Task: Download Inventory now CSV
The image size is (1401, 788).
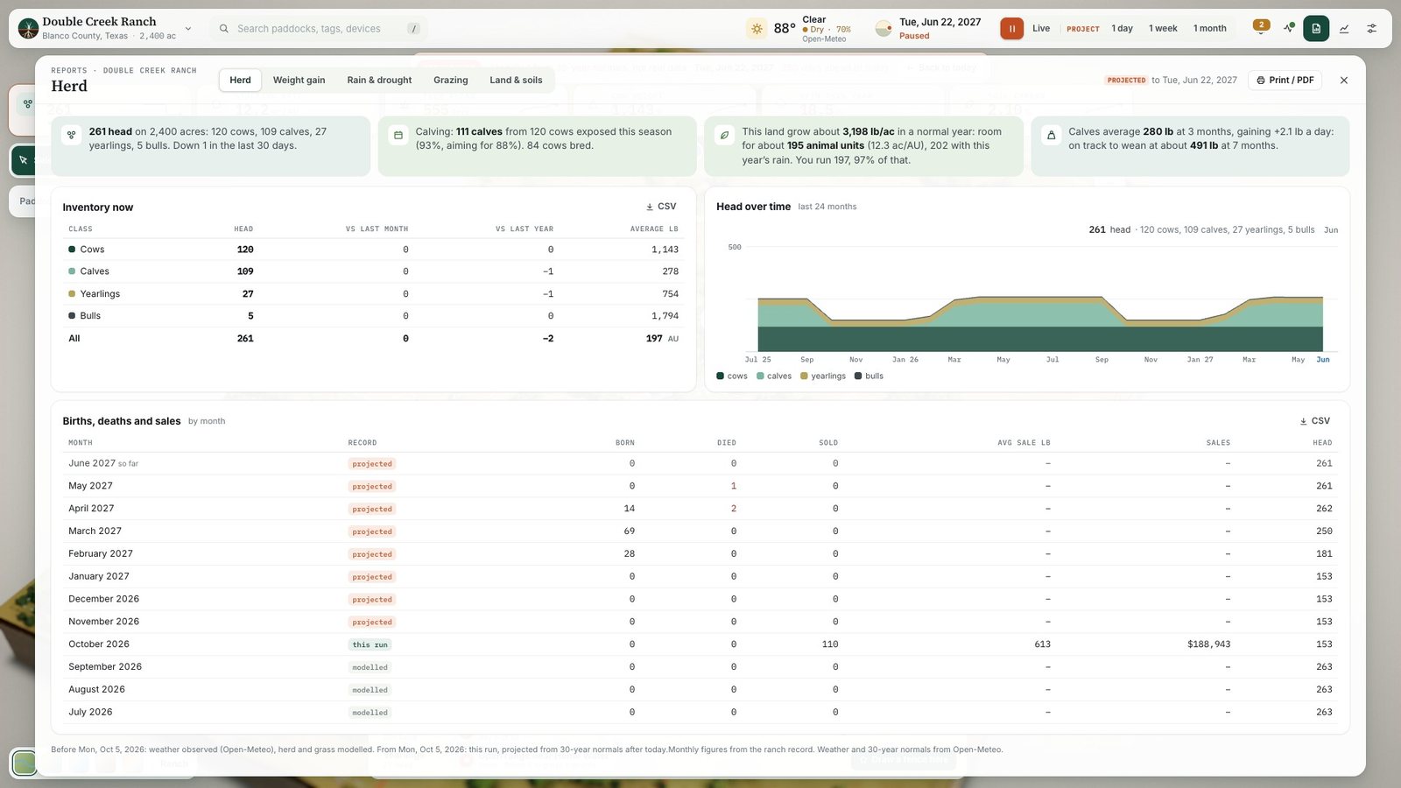Action: pyautogui.click(x=661, y=207)
